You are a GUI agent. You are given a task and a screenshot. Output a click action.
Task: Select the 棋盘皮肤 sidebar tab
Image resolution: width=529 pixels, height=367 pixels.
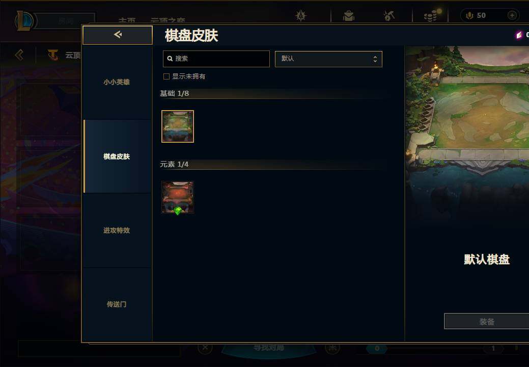click(117, 156)
